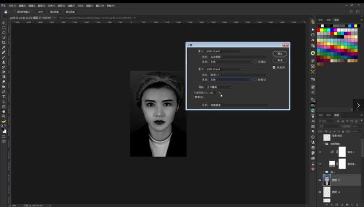Image resolution: width=364 pixels, height=207 pixels.
Task: Enable Invert checkbox for Source 2 channel
Action: coord(255,79)
